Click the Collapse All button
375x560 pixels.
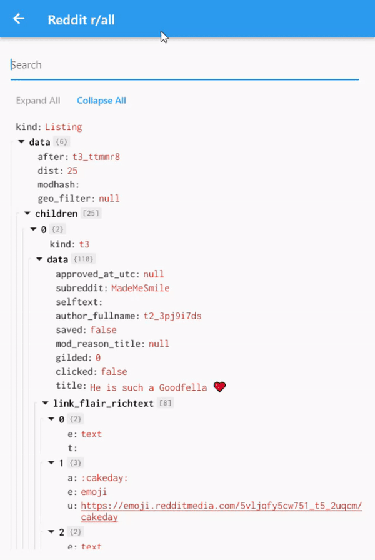(101, 101)
